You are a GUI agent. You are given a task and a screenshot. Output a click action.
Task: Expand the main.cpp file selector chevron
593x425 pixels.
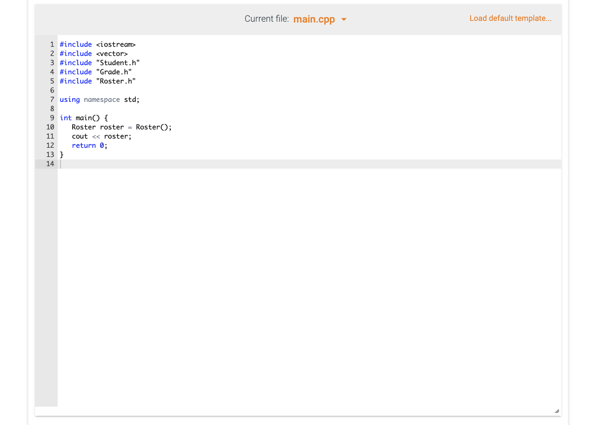[x=344, y=19]
